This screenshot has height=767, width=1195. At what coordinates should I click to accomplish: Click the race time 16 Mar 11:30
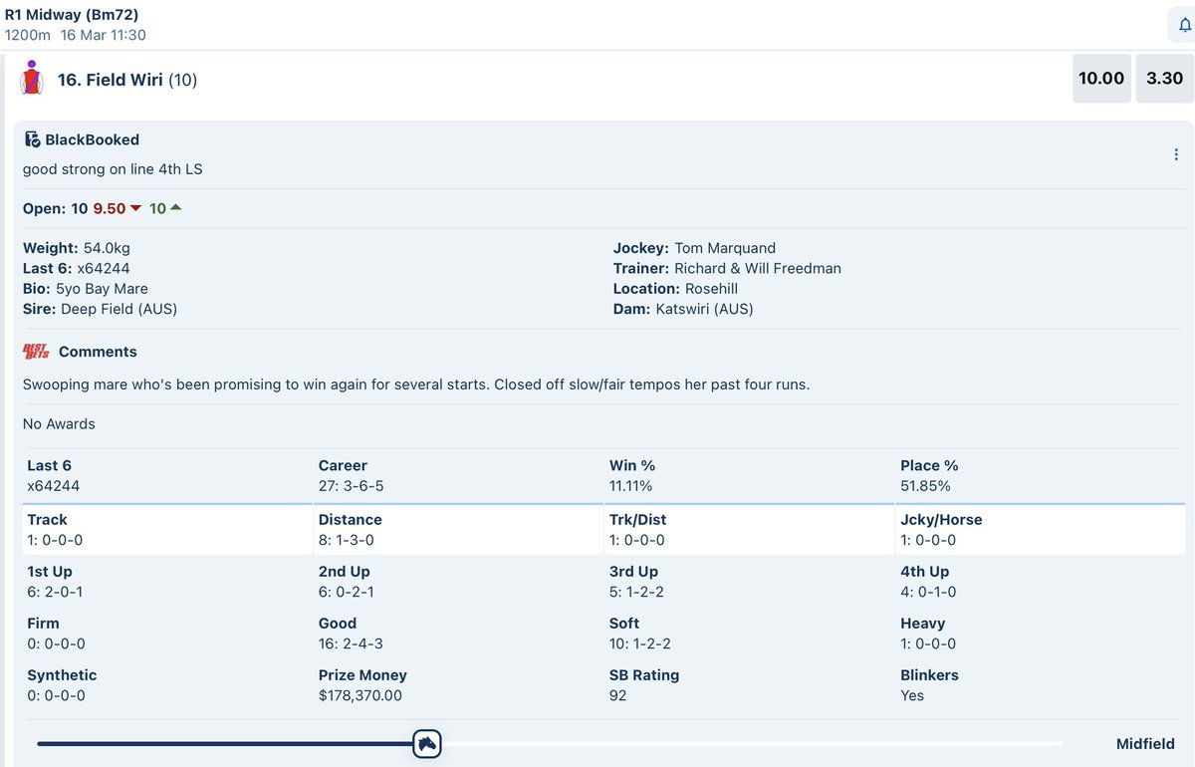[x=104, y=35]
